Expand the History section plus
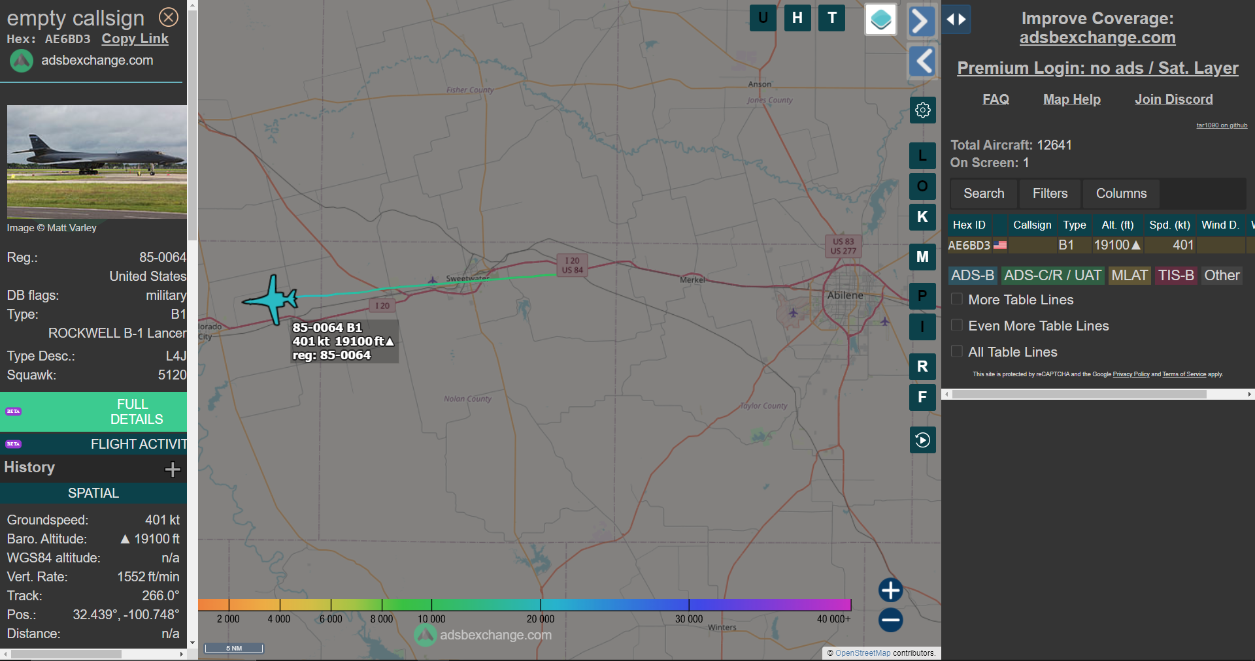This screenshot has width=1255, height=661. pyautogui.click(x=173, y=469)
